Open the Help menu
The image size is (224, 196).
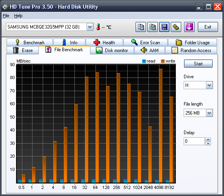coord(18,16)
